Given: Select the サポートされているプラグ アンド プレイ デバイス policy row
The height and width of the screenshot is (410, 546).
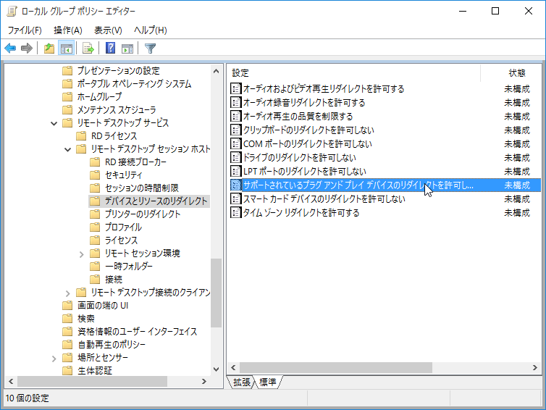Looking at the screenshot, I should coord(385,185).
